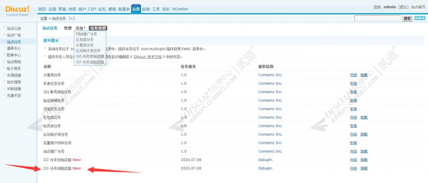Click the 搜索 search button
Screen dimensions: 428x183
[x=407, y=18]
